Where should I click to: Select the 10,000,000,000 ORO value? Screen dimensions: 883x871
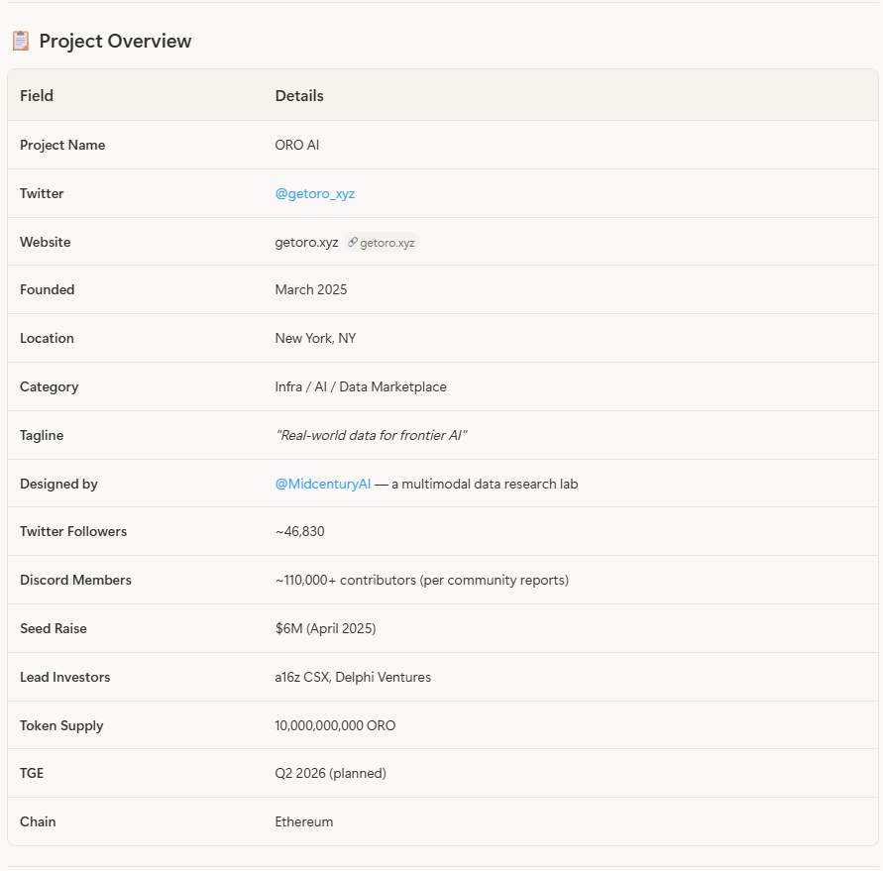(x=335, y=725)
